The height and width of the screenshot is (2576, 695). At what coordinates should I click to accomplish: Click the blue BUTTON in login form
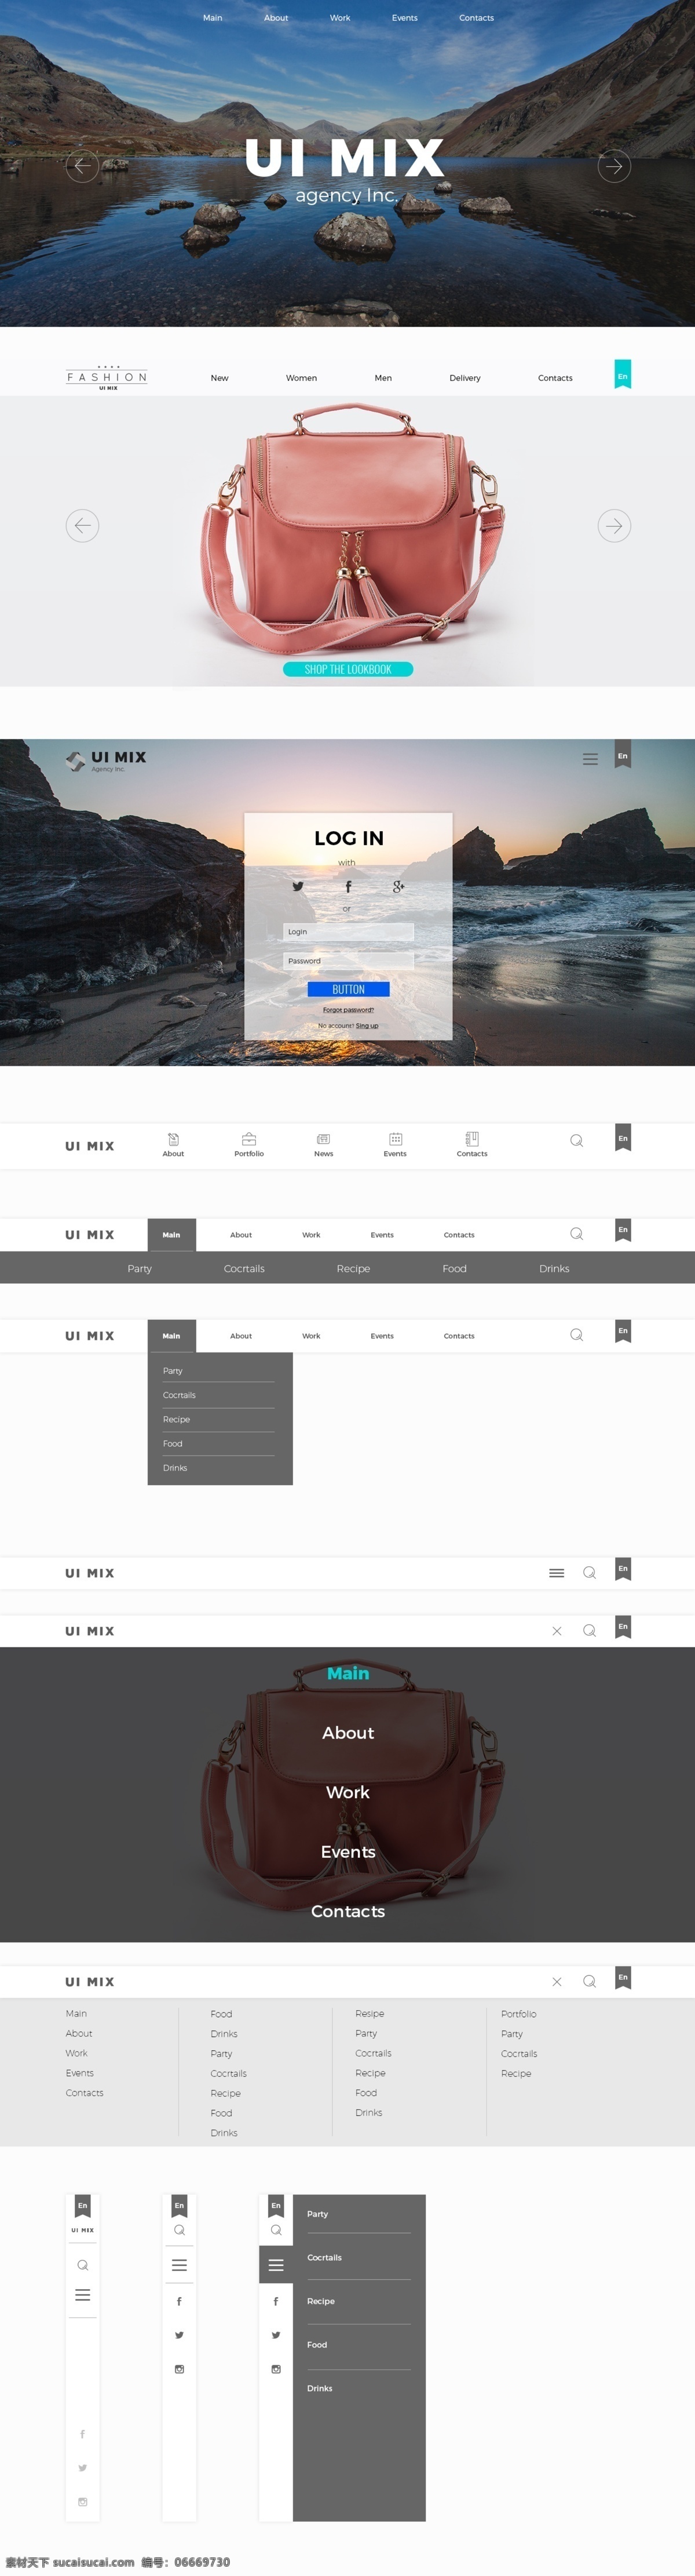tap(349, 989)
